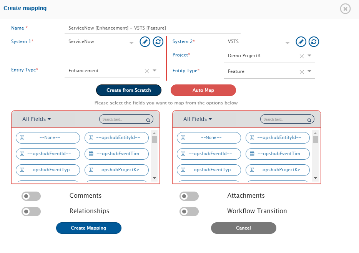Screen dimensions: 359x253
Task: Turn on the Attachments toggle
Action: (189, 196)
